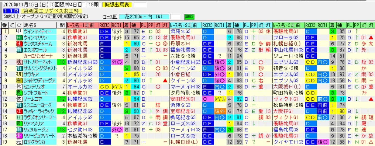375x146 pixels.
Task: Click the green G002 button
Action: click(x=189, y=16)
